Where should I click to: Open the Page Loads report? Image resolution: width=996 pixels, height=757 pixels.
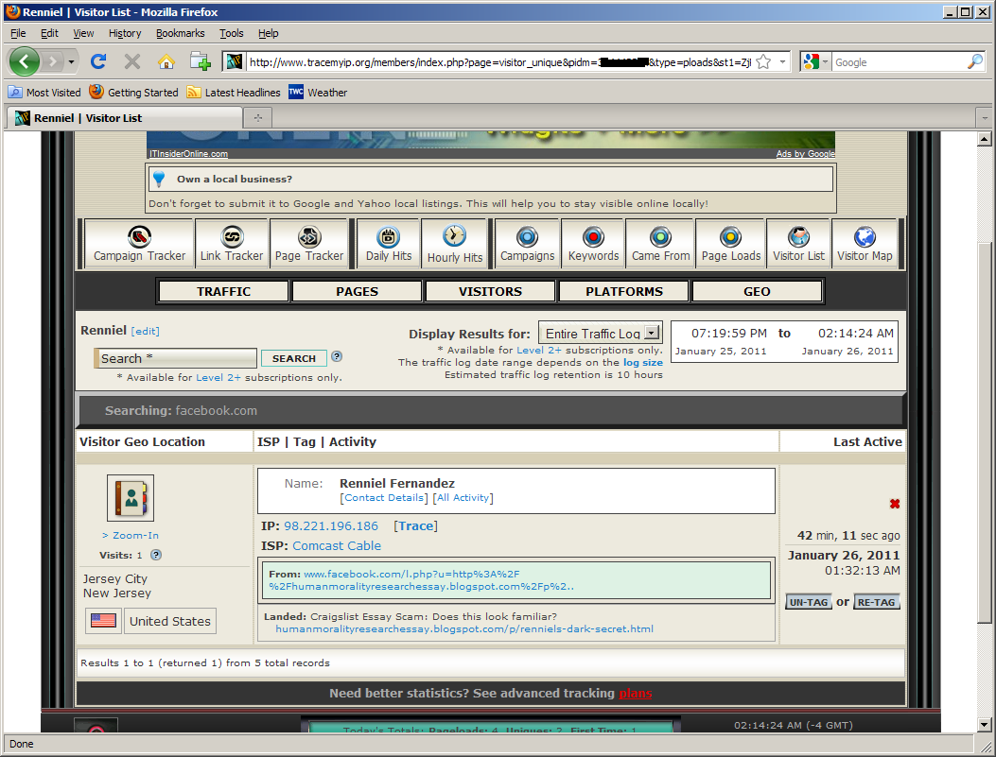[731, 244]
